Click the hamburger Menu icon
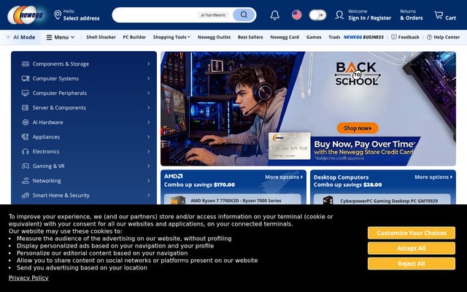467x292 pixels. [49, 37]
